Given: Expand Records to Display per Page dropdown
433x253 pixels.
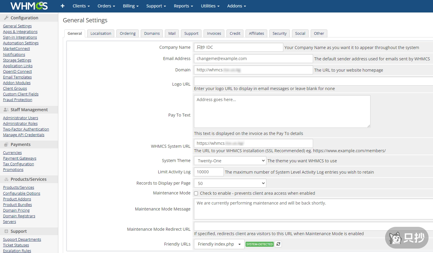Looking at the screenshot, I should (x=230, y=183).
